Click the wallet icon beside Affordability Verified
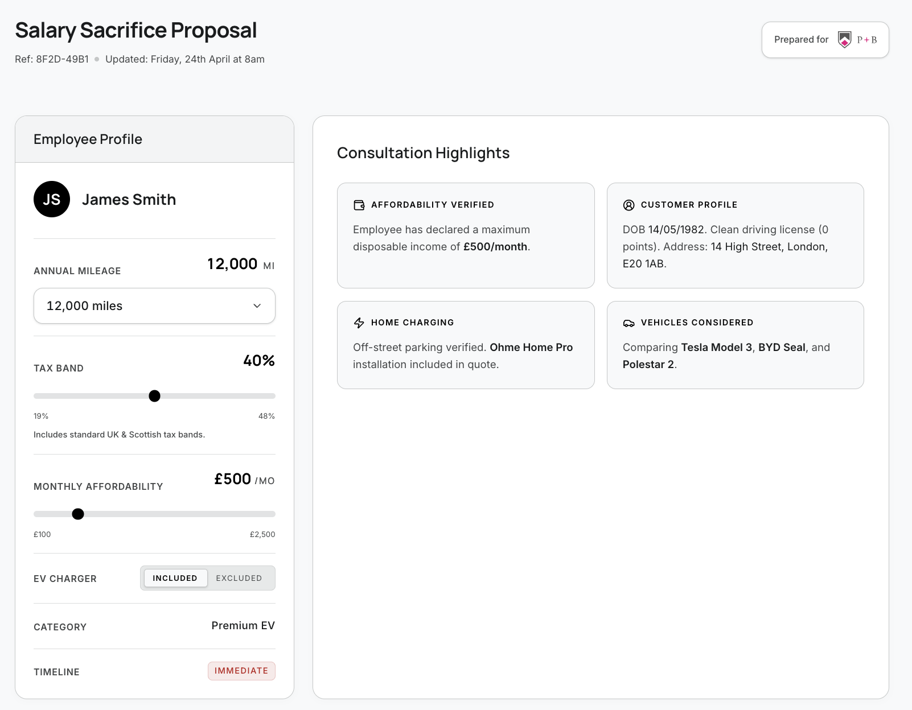 pos(359,205)
